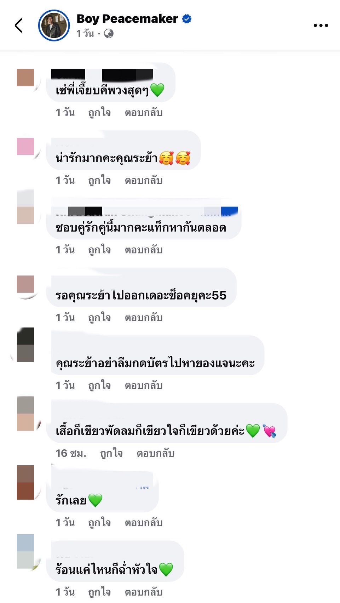Tap Boy Peacemaker's profile picture

click(54, 25)
